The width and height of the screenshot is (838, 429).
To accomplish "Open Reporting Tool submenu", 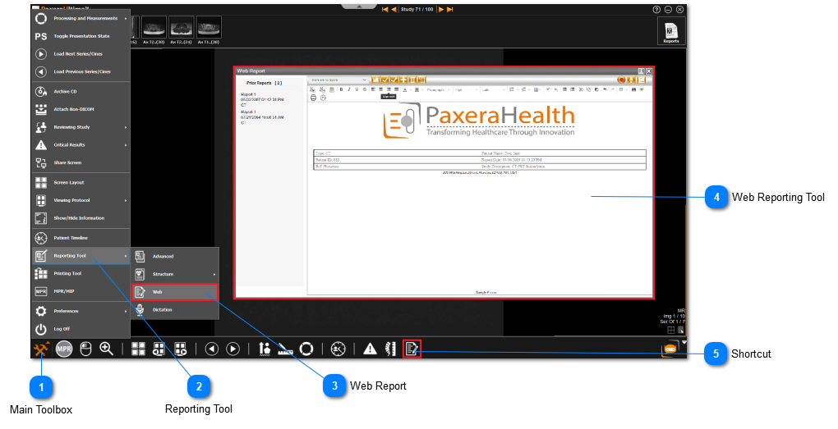I will 81,256.
